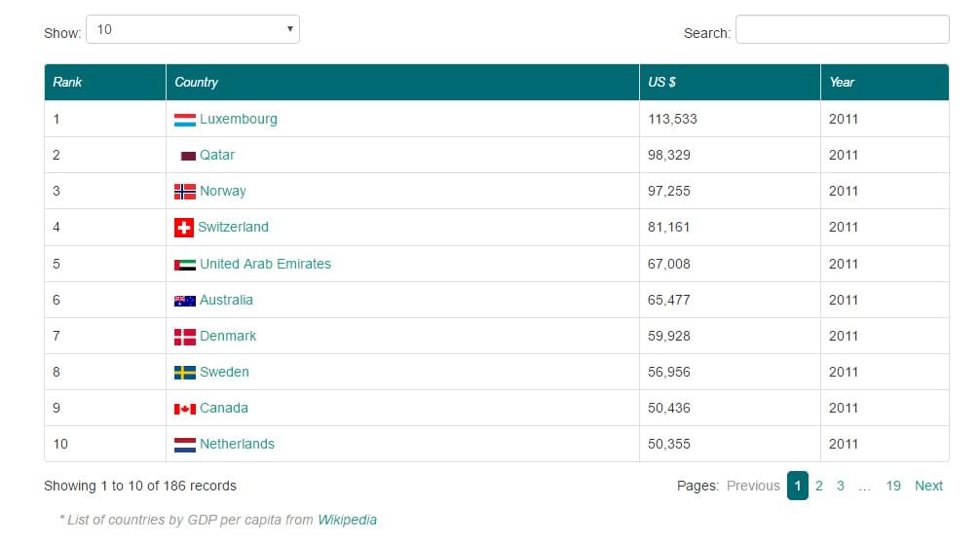Image resolution: width=980 pixels, height=542 pixels.
Task: Focus the Search input field
Action: tap(842, 30)
